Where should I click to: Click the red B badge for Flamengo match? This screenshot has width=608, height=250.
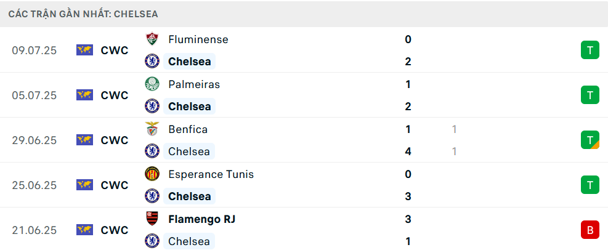(590, 230)
